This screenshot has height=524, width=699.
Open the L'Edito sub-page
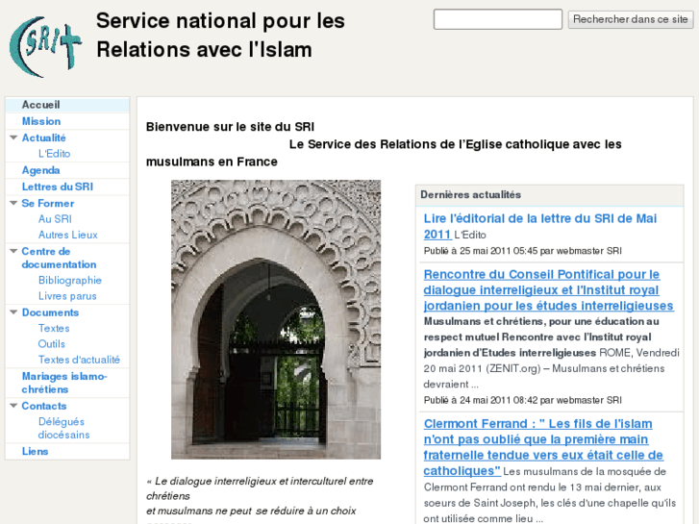point(55,154)
